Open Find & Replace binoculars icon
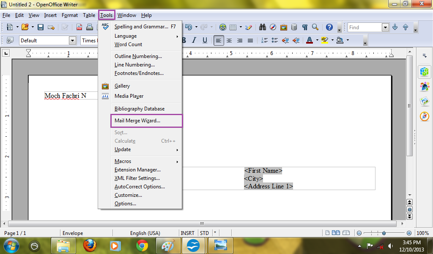The width and height of the screenshot is (433, 254). tap(263, 27)
